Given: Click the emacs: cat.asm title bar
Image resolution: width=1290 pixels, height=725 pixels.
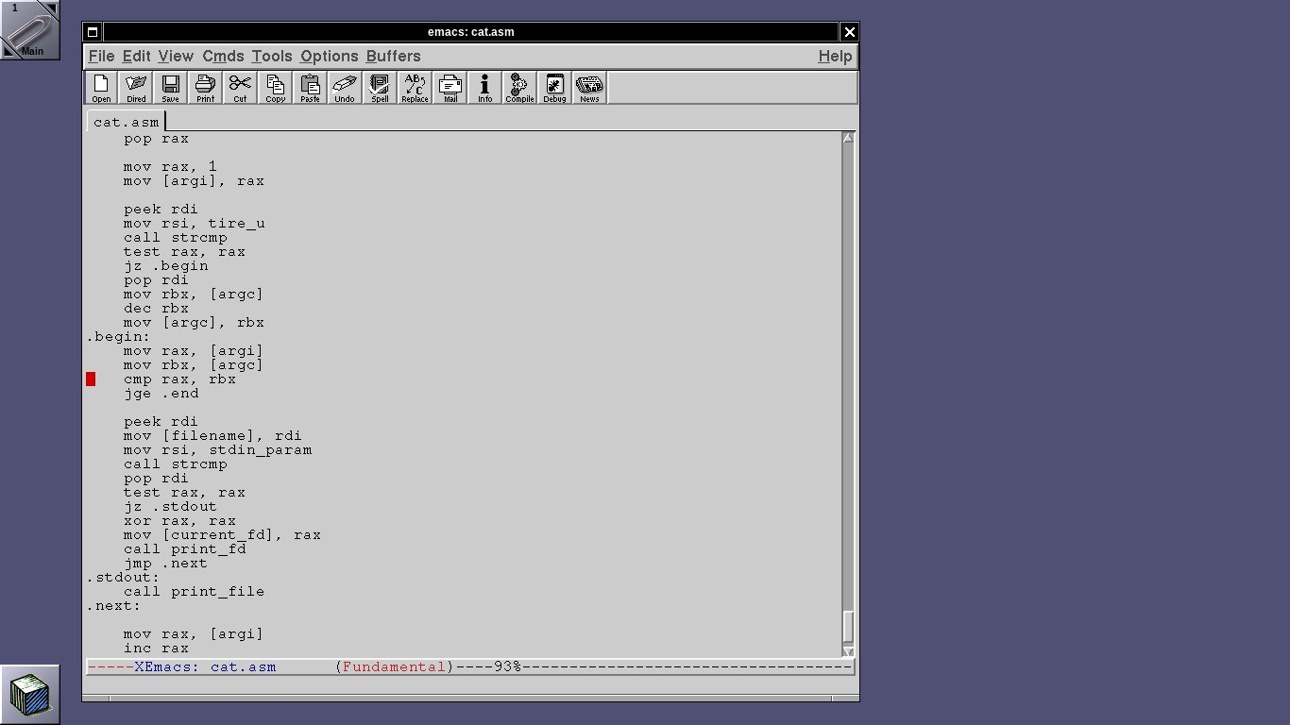Looking at the screenshot, I should [x=470, y=32].
